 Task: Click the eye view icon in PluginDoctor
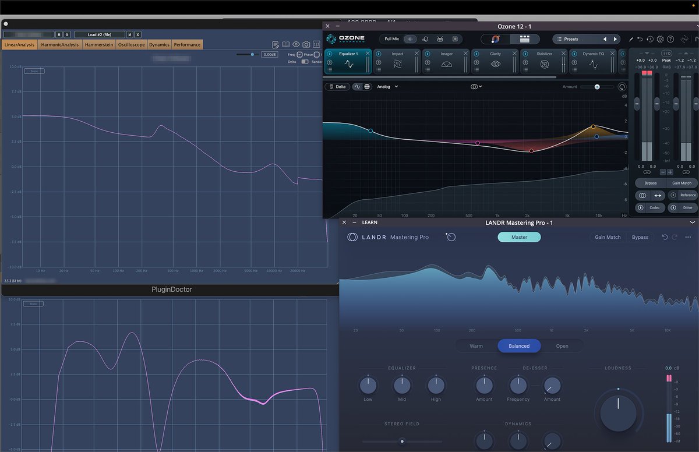click(296, 44)
